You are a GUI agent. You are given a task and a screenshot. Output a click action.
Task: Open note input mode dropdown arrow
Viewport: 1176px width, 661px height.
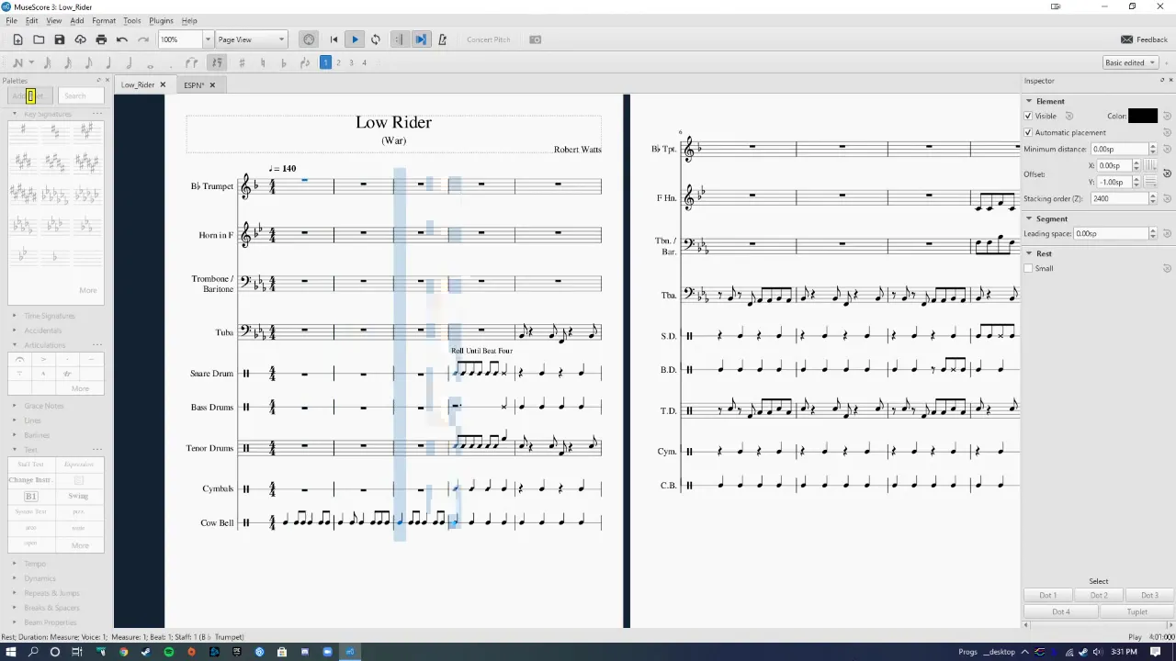click(x=31, y=62)
